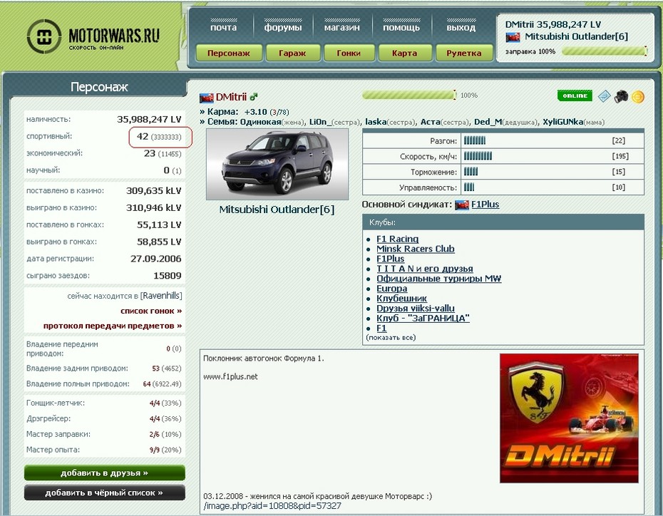The image size is (663, 516).
Task: Expand clubs list with показать все
Action: pos(391,338)
